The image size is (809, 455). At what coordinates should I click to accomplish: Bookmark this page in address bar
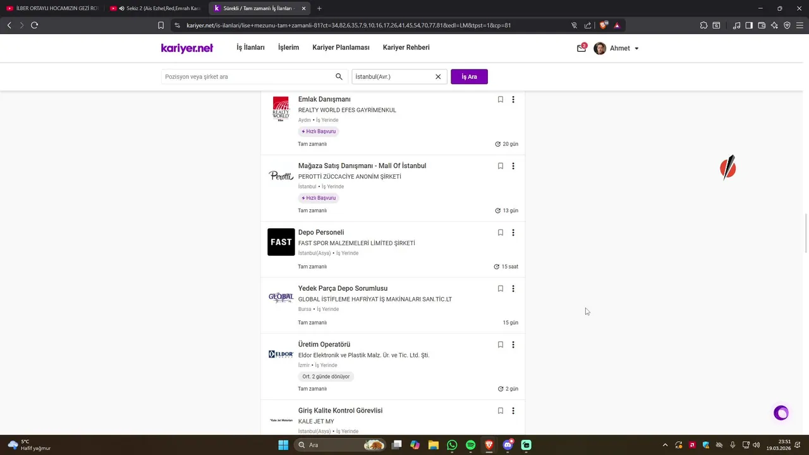point(161,25)
